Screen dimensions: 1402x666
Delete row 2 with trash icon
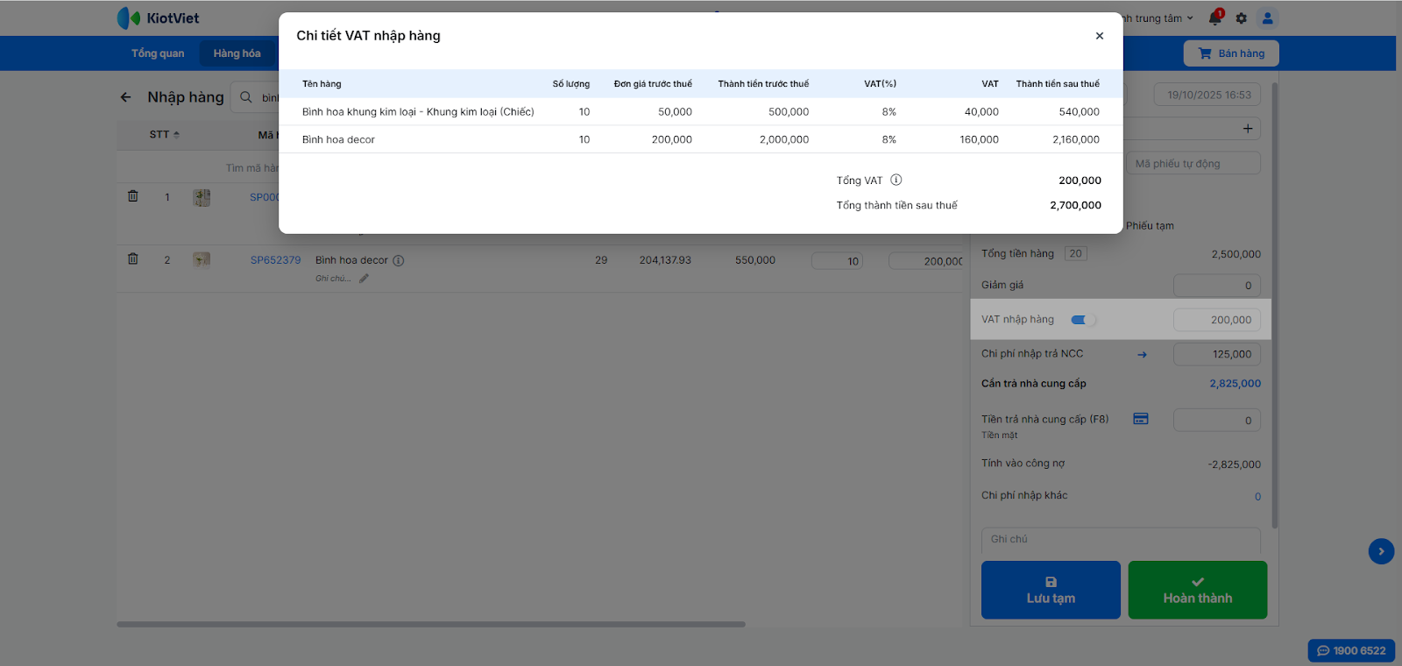point(133,259)
